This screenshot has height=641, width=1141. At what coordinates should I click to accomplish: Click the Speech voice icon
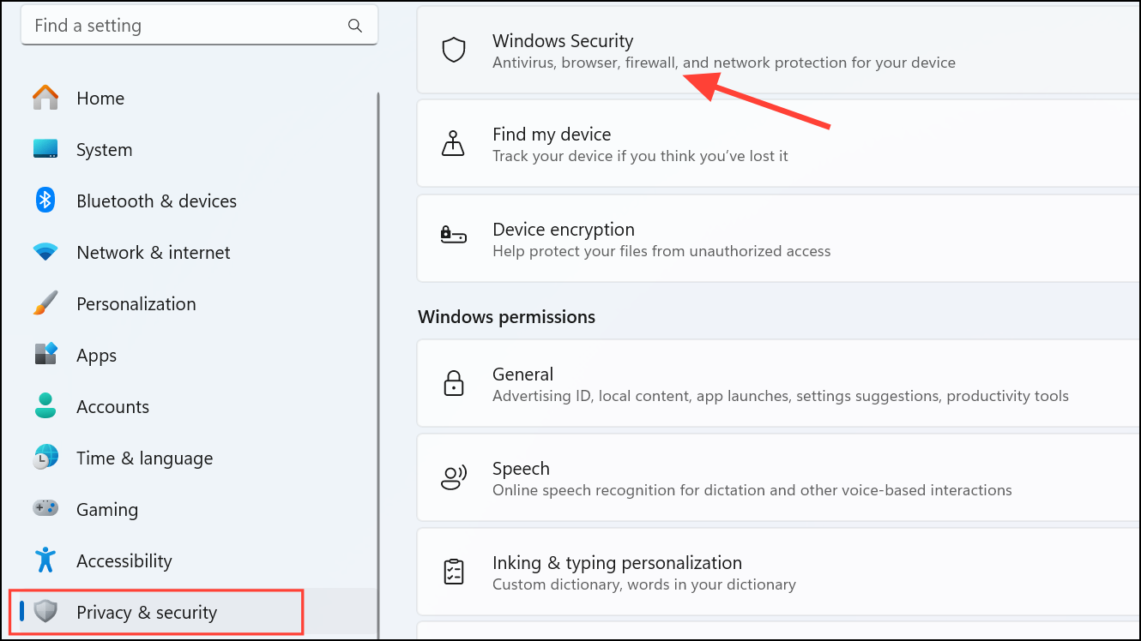coord(453,477)
